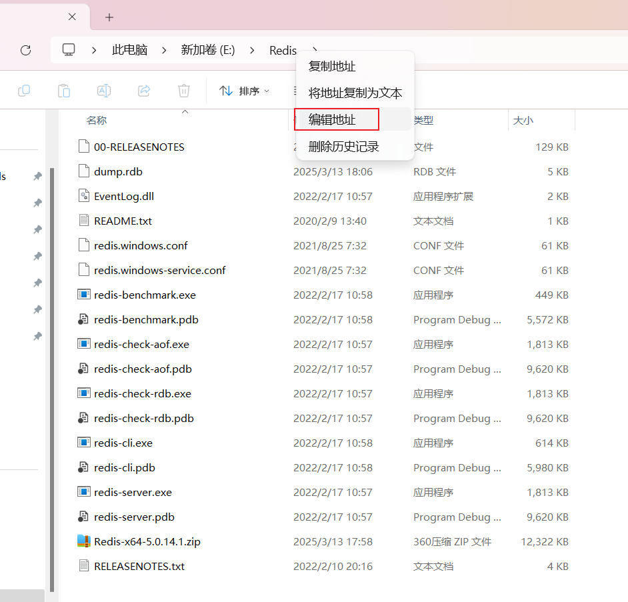628x602 pixels.
Task: Click the Redis-x64-5.0.14.1.zip archive icon
Action: [x=84, y=541]
